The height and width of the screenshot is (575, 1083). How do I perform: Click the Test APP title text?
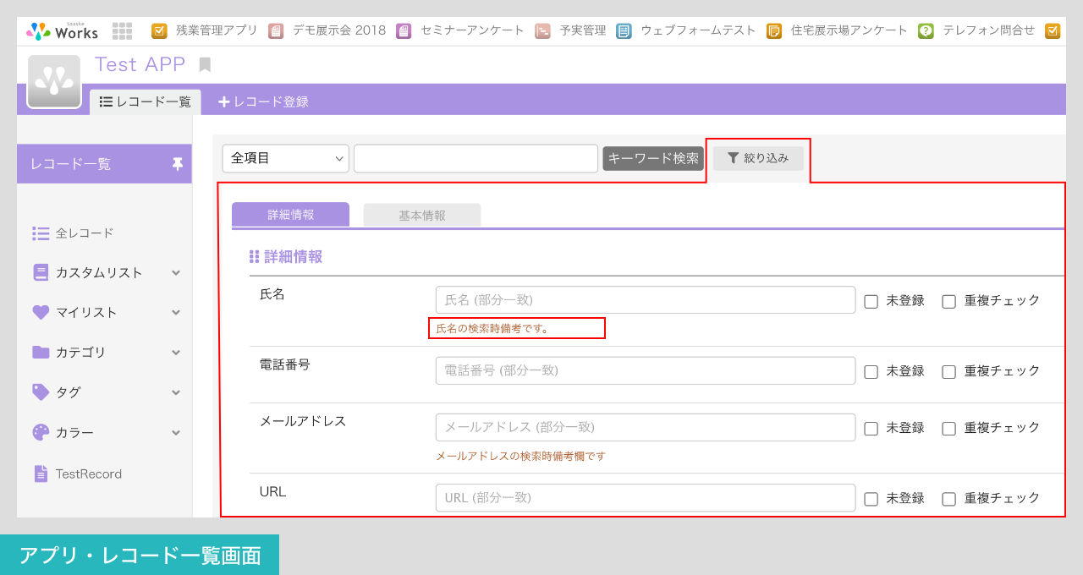click(x=140, y=64)
